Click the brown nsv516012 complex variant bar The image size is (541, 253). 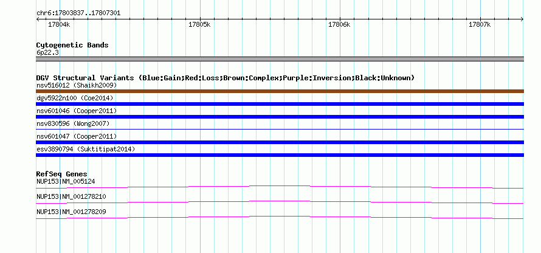click(280, 91)
